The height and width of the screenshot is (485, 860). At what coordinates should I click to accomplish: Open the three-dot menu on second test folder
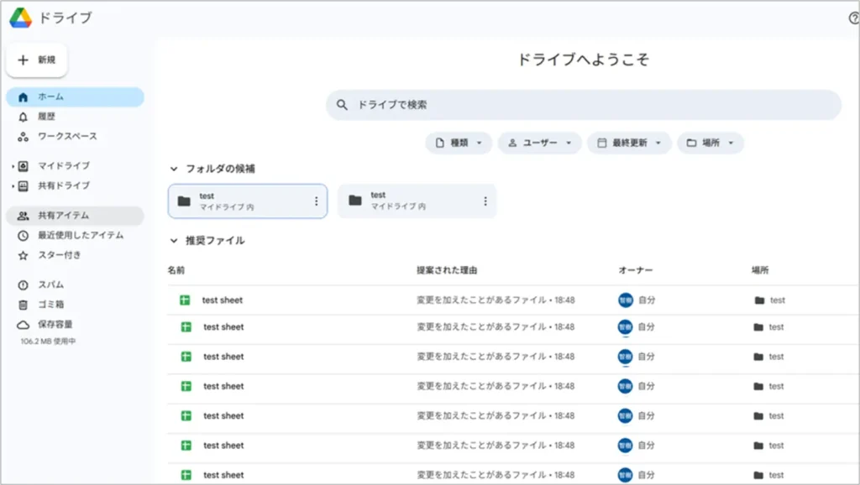(x=485, y=201)
